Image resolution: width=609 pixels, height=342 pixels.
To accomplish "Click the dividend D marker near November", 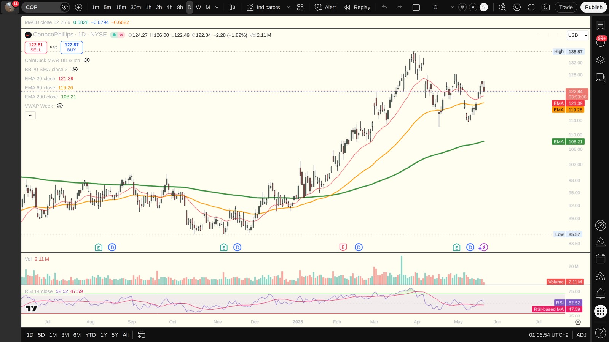I will 237,247.
